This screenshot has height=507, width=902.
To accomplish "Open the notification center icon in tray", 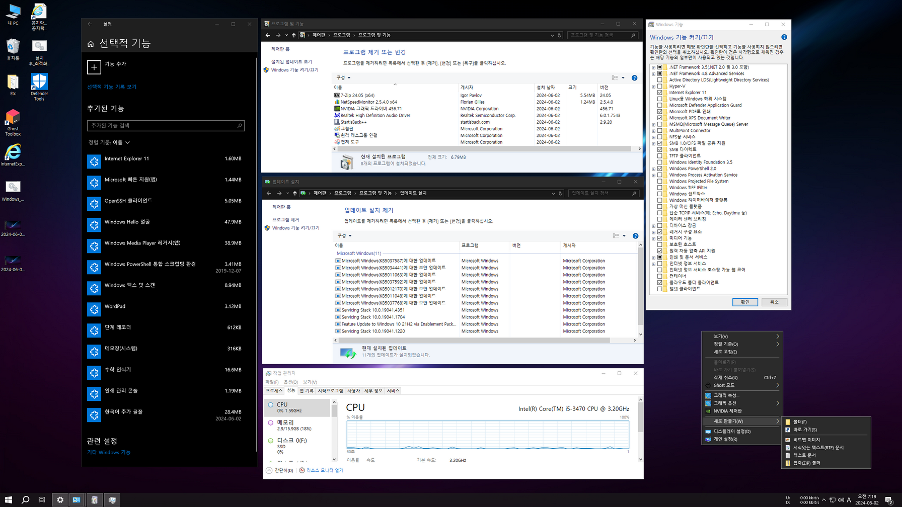I will tap(889, 499).
